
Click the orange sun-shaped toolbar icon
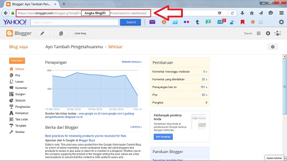[253, 22]
